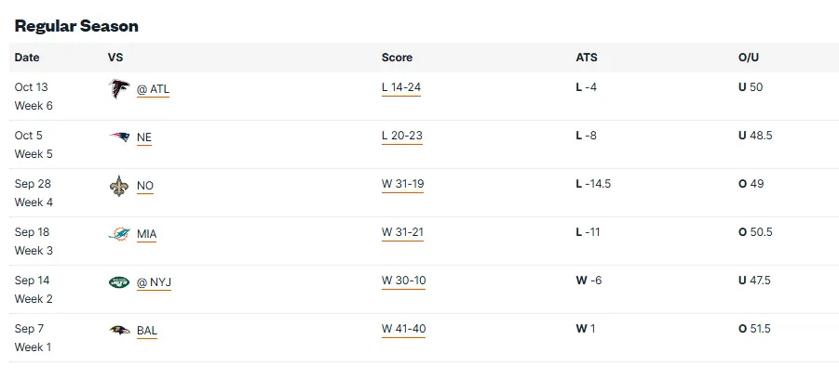Screen dimensions: 839x379
Task: Open the BAL team link
Action: 147,330
